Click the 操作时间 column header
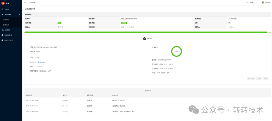This screenshot has height=121, width=272. tap(29, 96)
